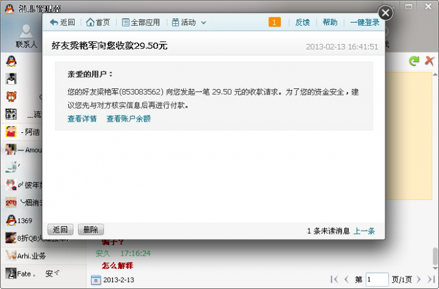Open the calendar icon beside 2013-2-13
This screenshot has width=439, height=289.
96,280
